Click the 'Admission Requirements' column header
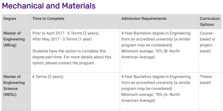This screenshot has height=111, width=223. coord(144,19)
